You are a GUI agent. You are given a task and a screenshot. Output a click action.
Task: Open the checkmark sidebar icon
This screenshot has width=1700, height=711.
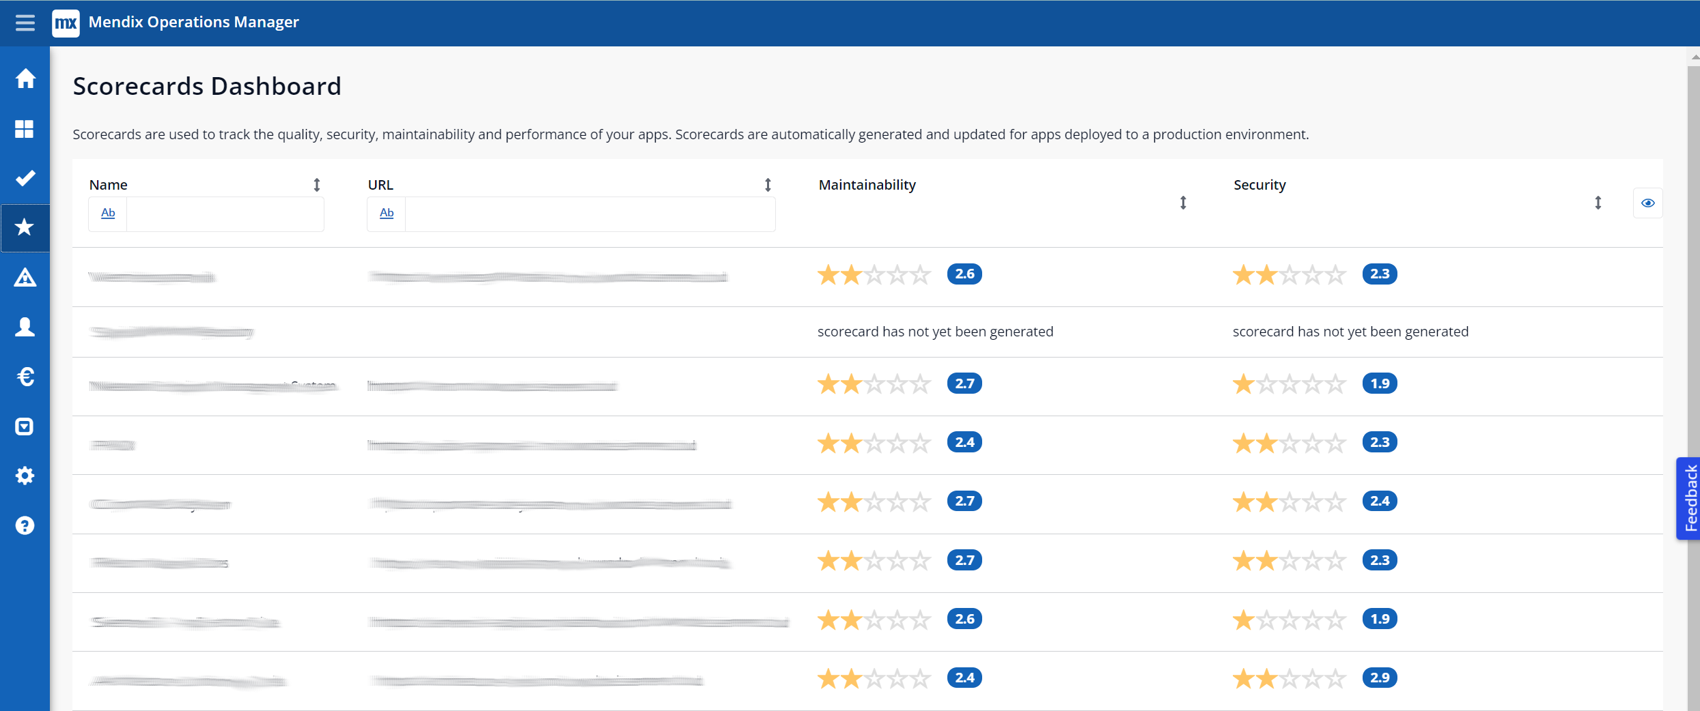pyautogui.click(x=25, y=178)
